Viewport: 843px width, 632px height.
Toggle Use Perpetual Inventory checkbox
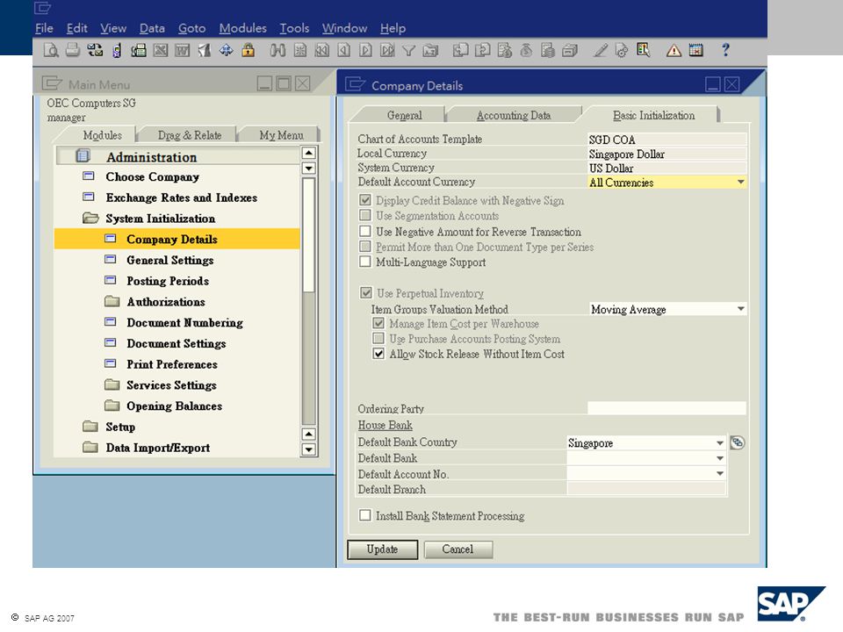(366, 293)
